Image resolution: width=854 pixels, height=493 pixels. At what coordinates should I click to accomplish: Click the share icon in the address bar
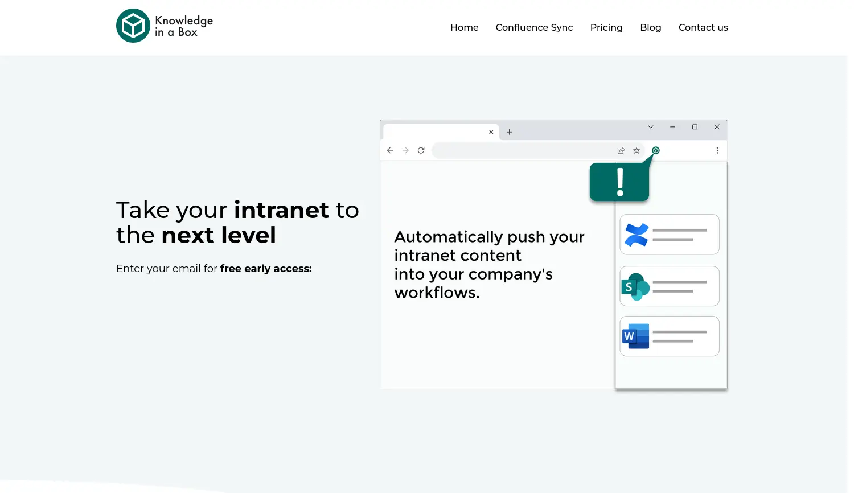coord(621,150)
